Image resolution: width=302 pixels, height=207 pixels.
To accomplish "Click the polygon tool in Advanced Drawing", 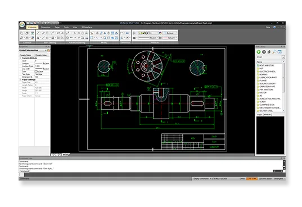I will click(x=83, y=33).
